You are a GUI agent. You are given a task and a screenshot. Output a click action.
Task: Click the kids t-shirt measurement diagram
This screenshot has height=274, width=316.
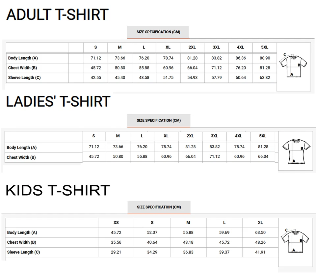click(296, 240)
